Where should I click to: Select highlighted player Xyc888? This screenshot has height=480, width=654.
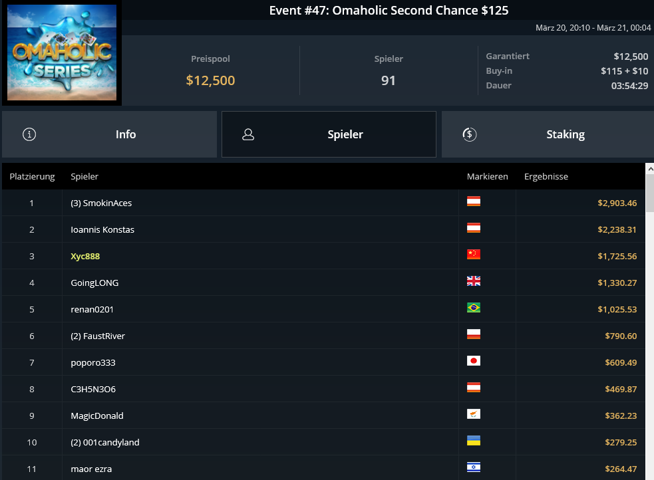pos(85,256)
